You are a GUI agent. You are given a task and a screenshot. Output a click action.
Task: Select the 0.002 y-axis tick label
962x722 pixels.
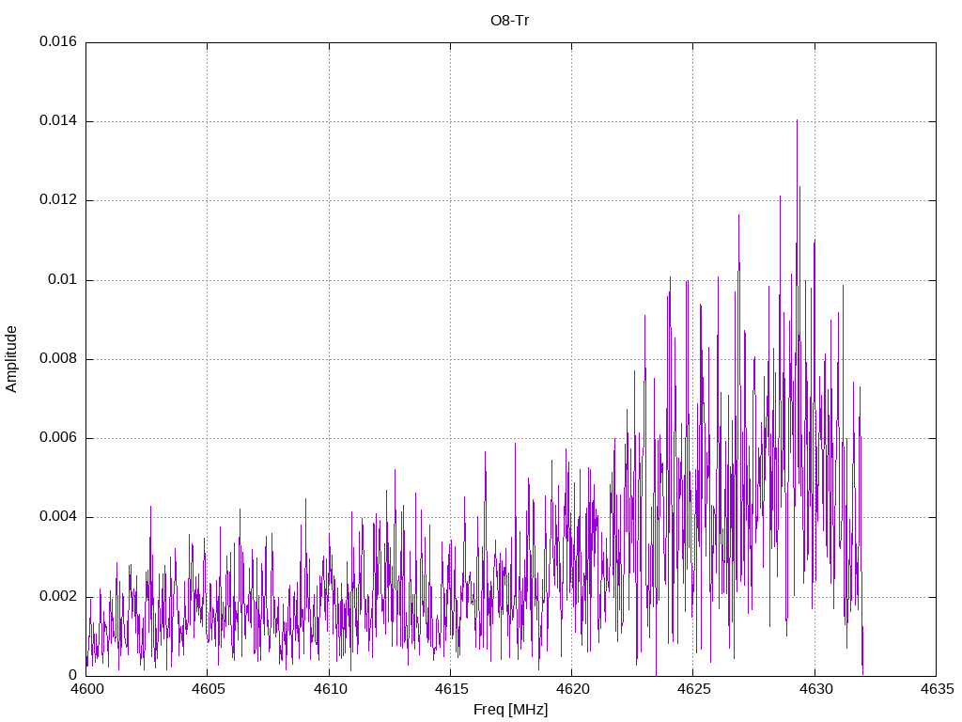click(58, 596)
